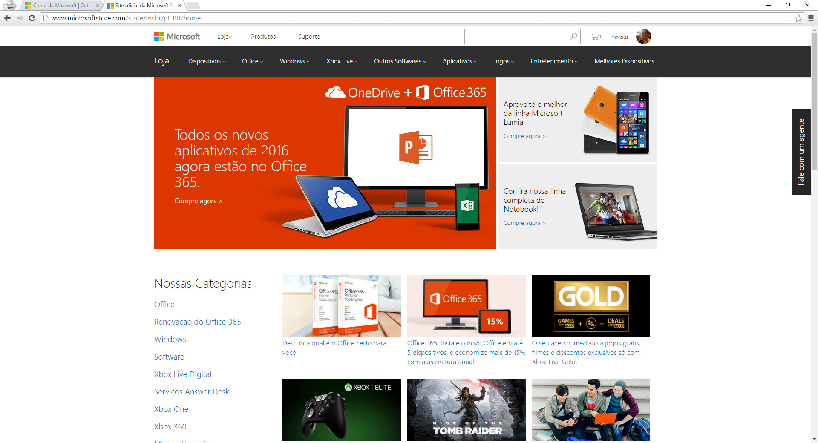Expand the Windows nav menu
Image resolution: width=818 pixels, height=443 pixels.
tap(295, 61)
